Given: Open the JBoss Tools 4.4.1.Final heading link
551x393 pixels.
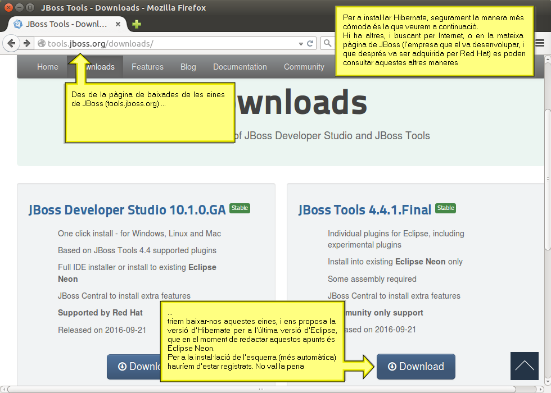Looking at the screenshot, I should pos(365,210).
